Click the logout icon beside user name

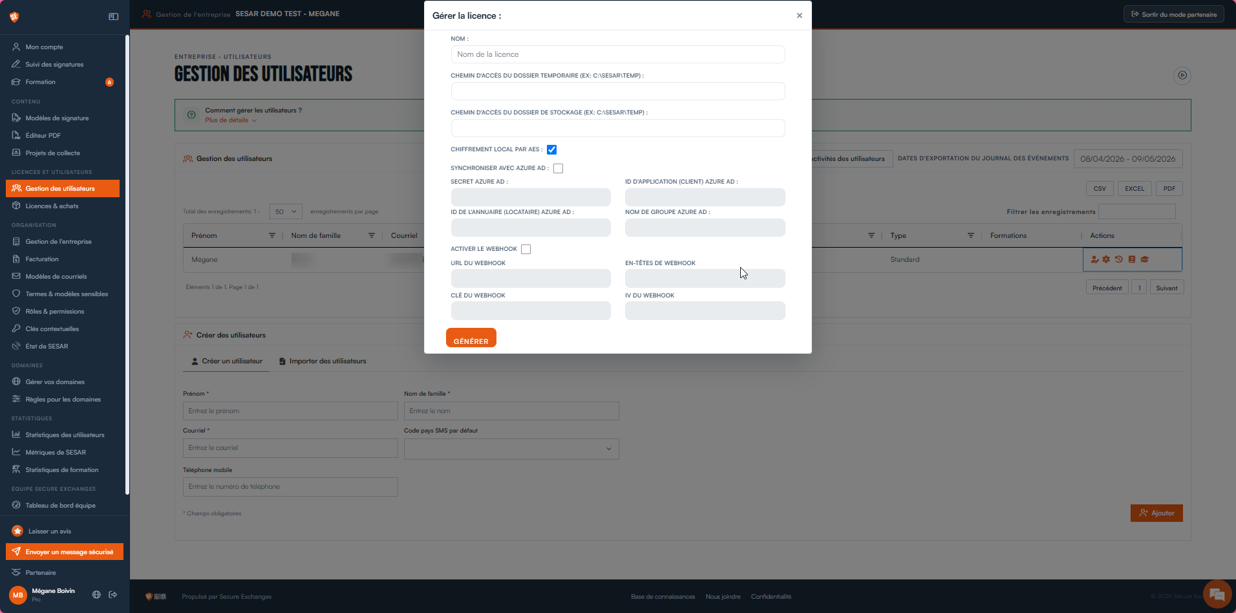[x=113, y=594]
